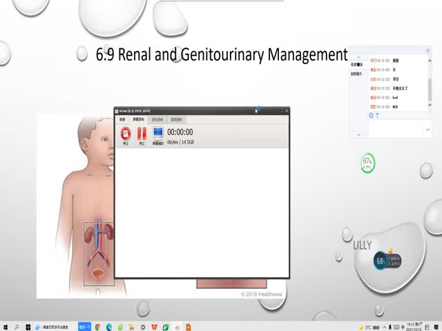
Task: Click the oCam title bar app icon
Action: point(117,111)
